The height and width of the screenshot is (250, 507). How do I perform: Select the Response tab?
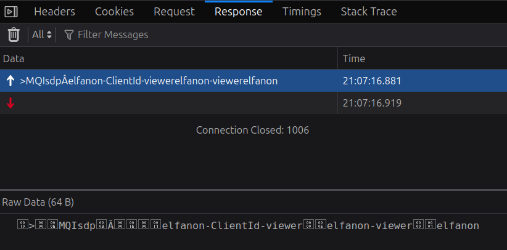238,12
